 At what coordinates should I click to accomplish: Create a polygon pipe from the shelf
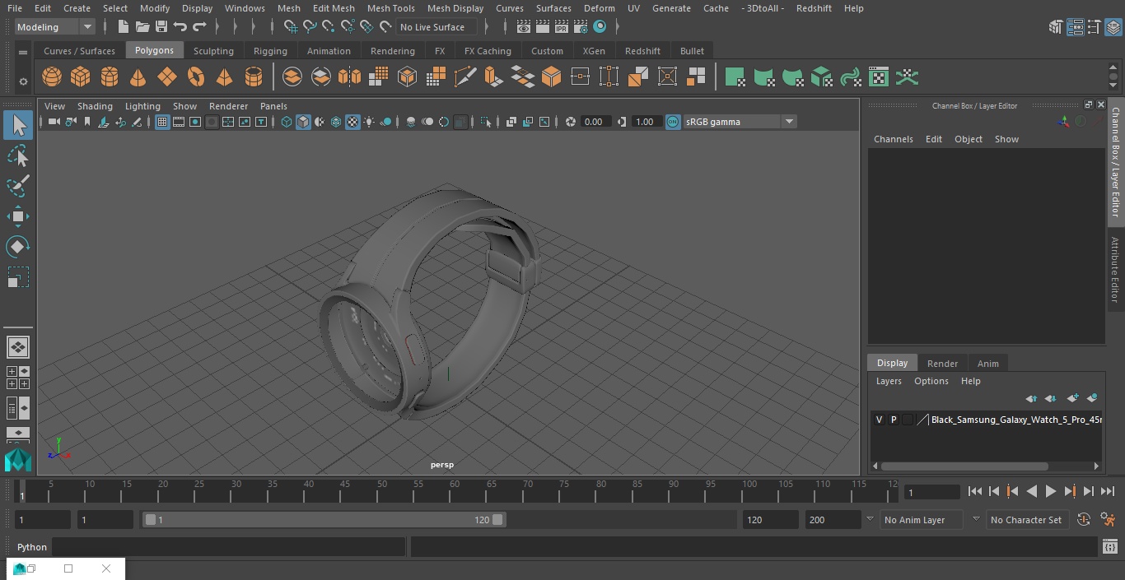click(254, 77)
